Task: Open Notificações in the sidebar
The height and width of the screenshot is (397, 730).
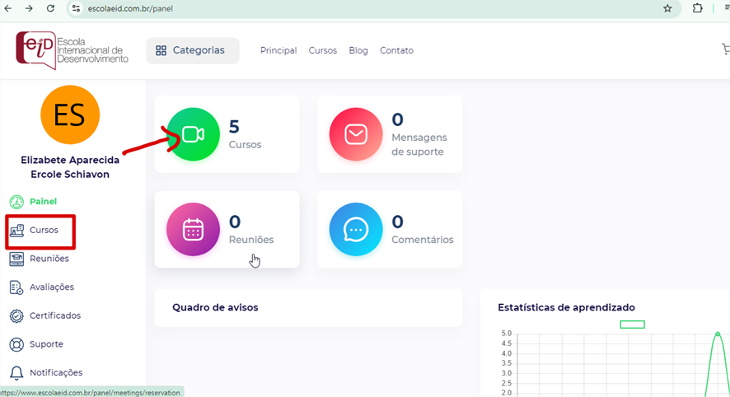Action: pyautogui.click(x=55, y=372)
